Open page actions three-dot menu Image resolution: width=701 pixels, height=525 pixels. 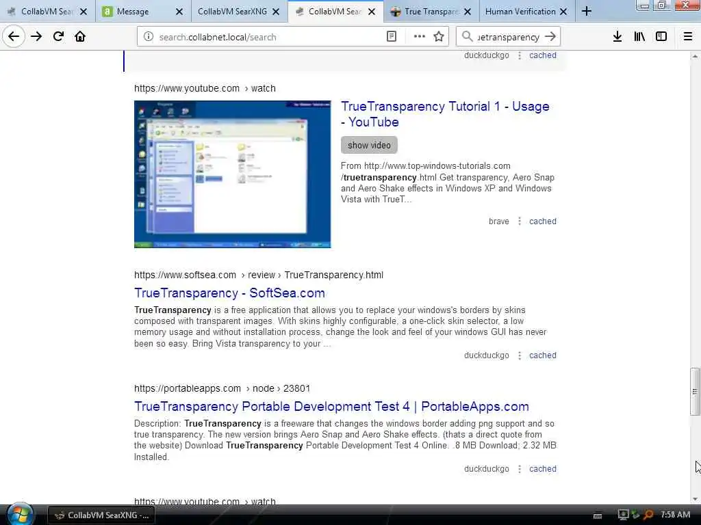click(x=420, y=37)
